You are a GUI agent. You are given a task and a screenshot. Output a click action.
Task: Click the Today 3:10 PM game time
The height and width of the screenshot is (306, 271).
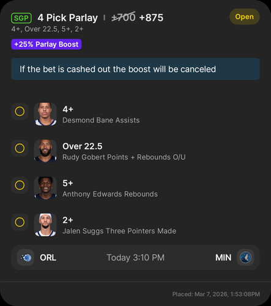(136, 258)
